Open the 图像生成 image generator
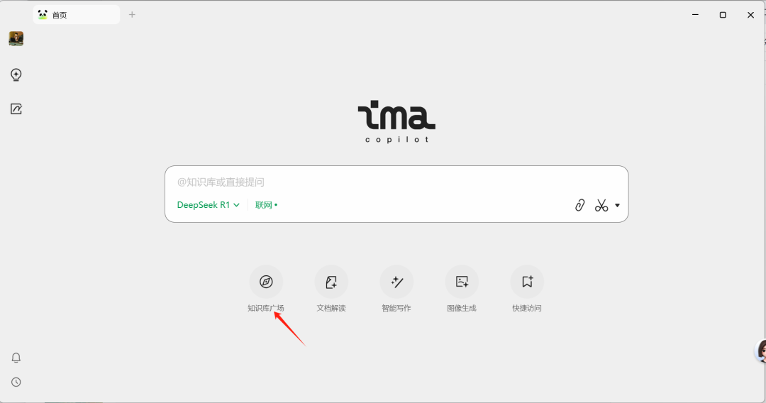 [462, 282]
